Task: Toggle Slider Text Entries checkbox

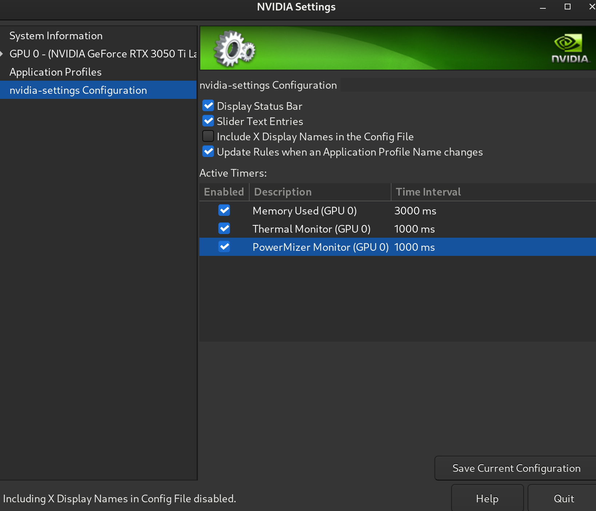Action: point(208,121)
